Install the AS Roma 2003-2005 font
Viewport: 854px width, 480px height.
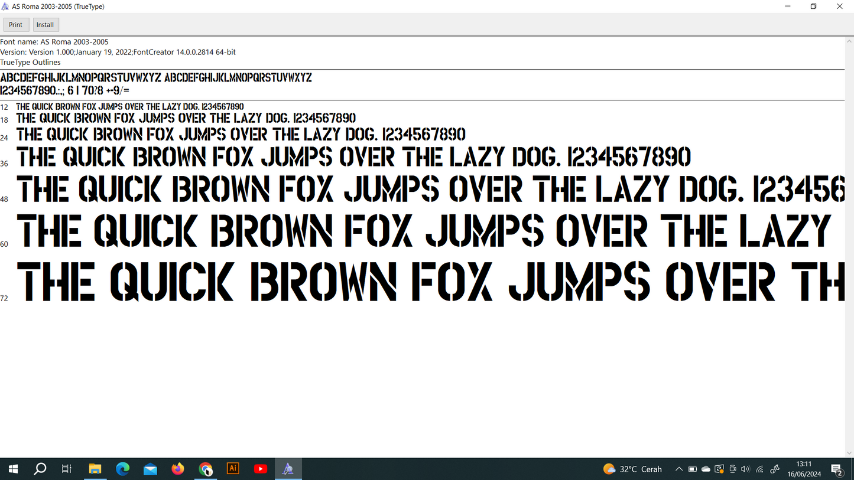(x=46, y=24)
